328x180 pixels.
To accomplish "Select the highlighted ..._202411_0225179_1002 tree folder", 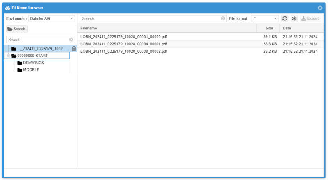I will pyautogui.click(x=43, y=49).
